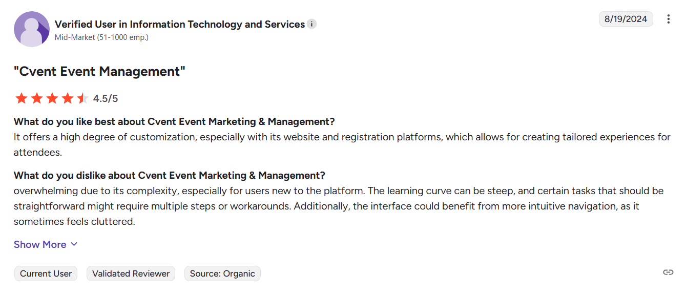Click the second rating star
The width and height of the screenshot is (687, 295).
[36, 98]
